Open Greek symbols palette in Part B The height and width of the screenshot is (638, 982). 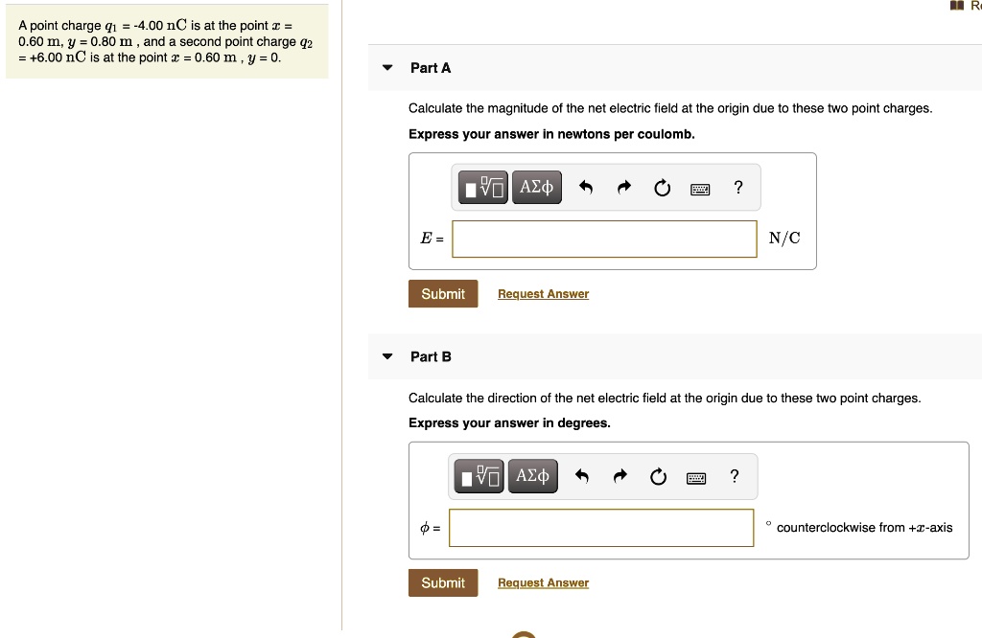[x=533, y=476]
